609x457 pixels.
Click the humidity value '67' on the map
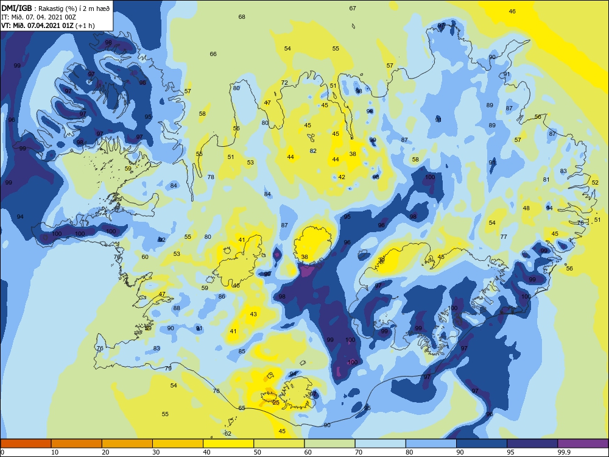tap(353, 8)
